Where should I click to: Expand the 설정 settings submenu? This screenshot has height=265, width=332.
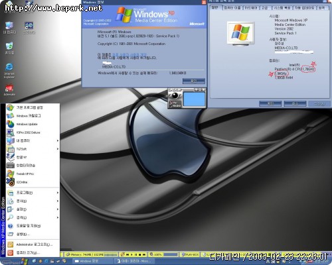click(x=33, y=209)
